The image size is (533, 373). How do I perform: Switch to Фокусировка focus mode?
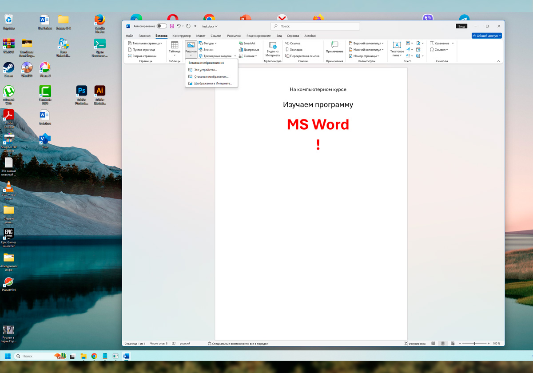(415, 344)
